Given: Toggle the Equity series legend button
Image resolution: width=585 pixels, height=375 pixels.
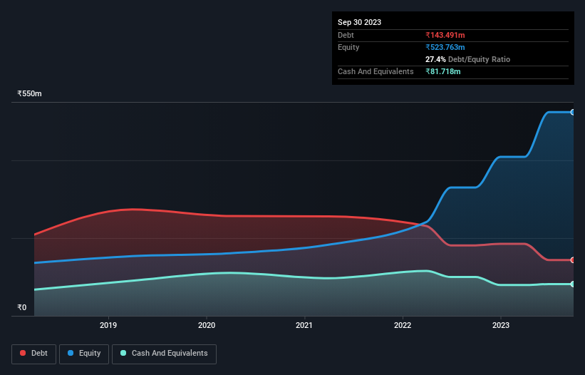Looking at the screenshot, I should 84,354.
